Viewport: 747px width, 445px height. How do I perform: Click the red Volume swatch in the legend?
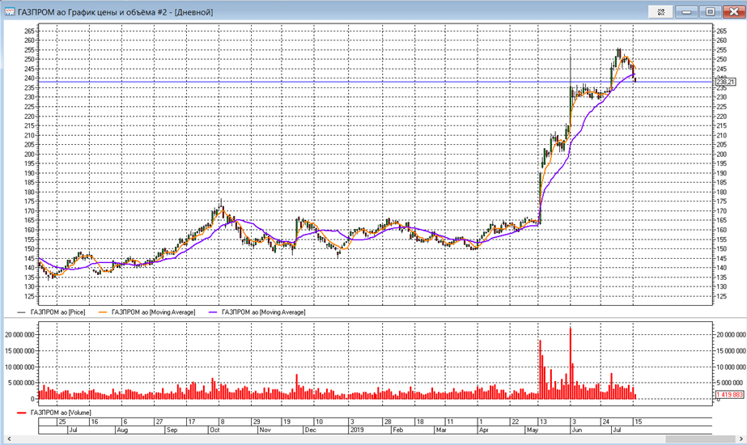coord(21,413)
